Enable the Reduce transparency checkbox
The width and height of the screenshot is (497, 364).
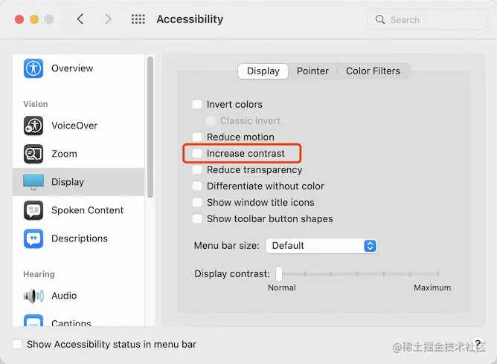click(197, 170)
